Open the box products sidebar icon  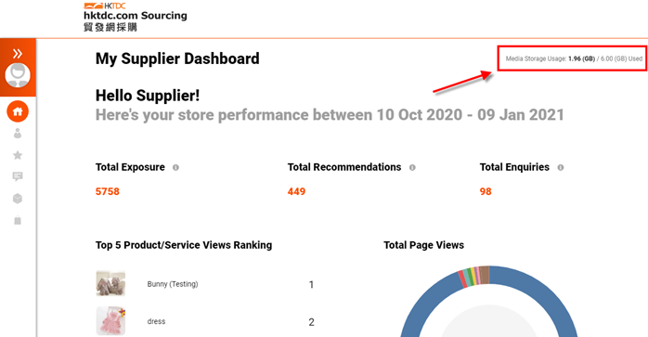tap(18, 199)
